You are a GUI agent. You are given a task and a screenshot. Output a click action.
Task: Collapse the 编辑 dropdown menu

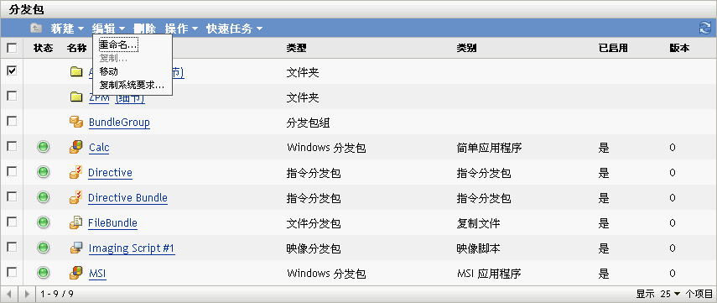(x=108, y=29)
